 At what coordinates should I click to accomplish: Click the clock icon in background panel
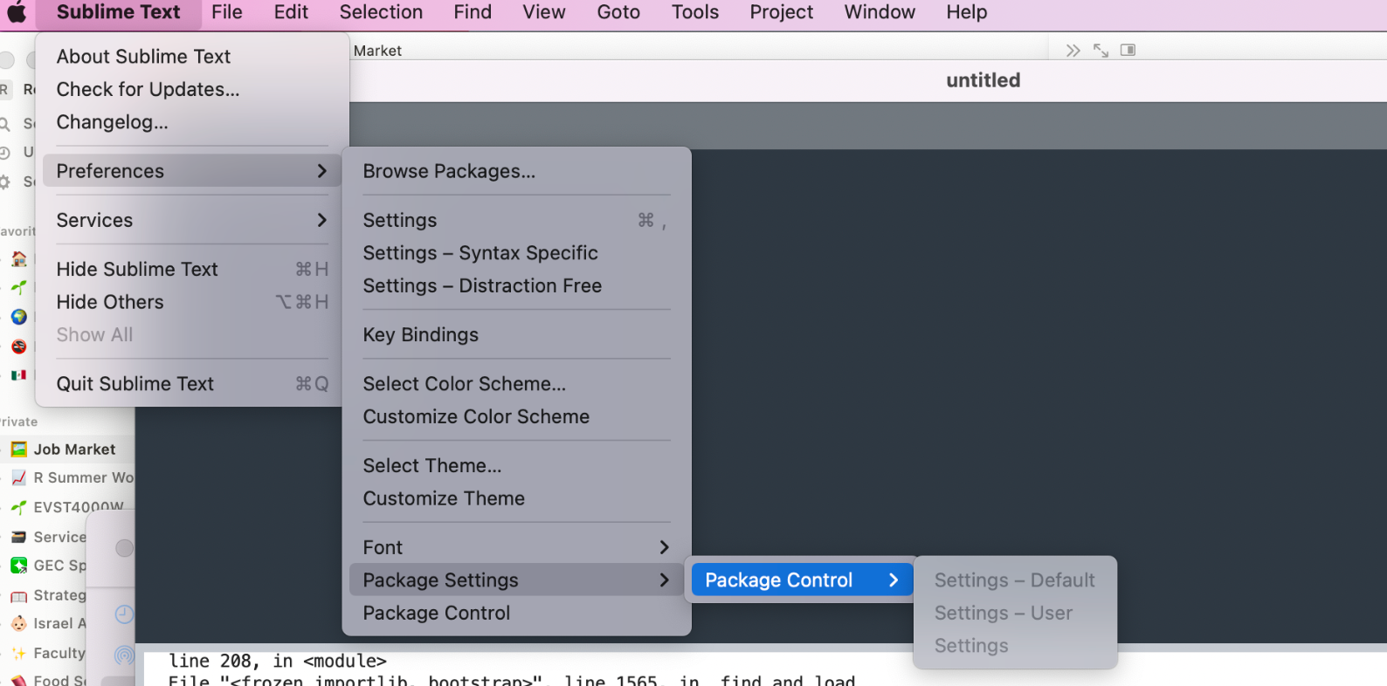125,614
